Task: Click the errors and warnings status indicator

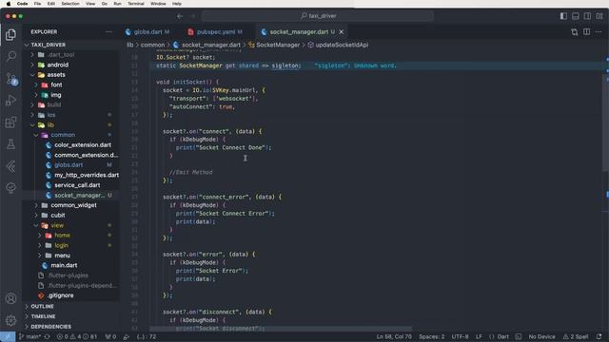Action: pyautogui.click(x=77, y=336)
